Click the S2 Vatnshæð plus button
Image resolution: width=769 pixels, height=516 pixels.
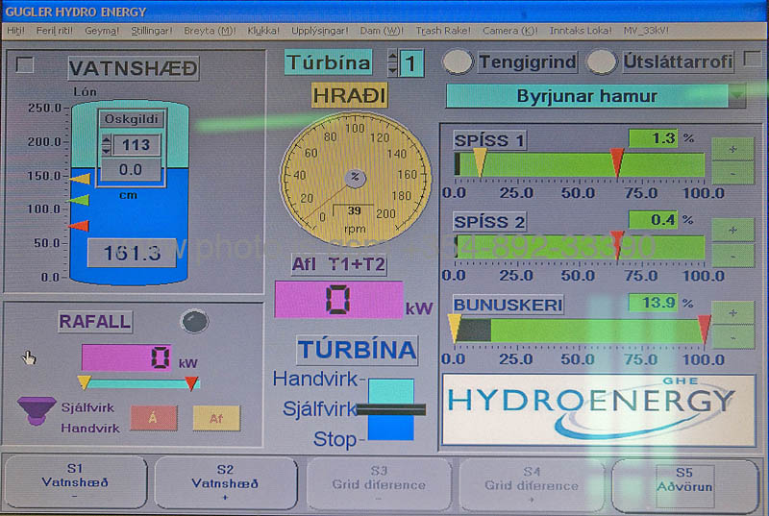(225, 483)
